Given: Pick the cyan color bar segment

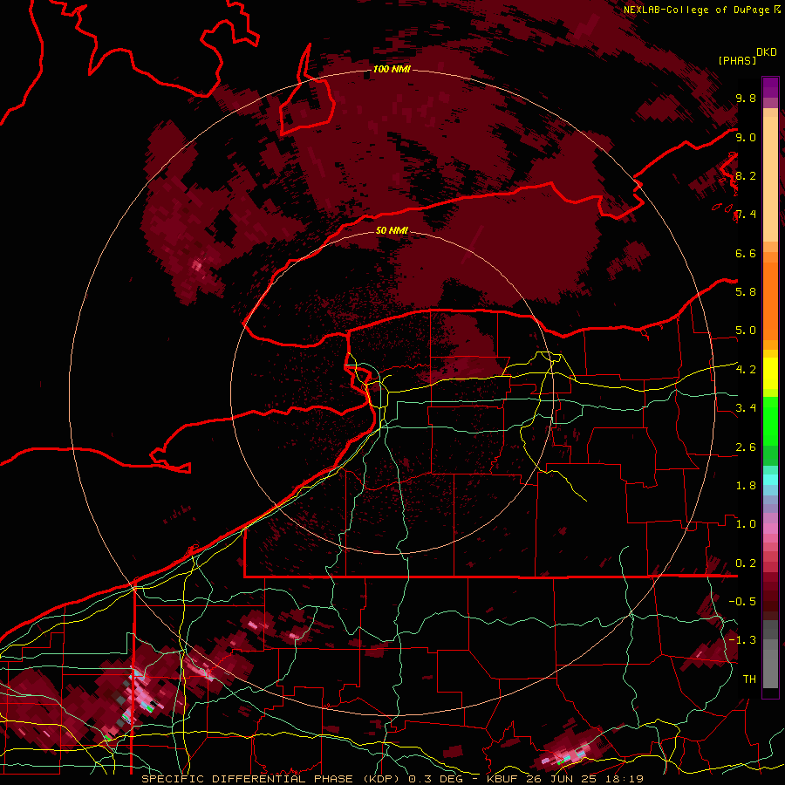Looking at the screenshot, I should [x=770, y=479].
